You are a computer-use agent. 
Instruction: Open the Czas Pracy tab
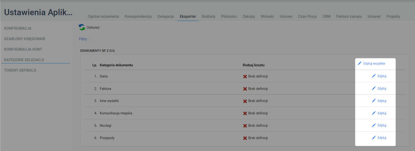pyautogui.click(x=307, y=16)
